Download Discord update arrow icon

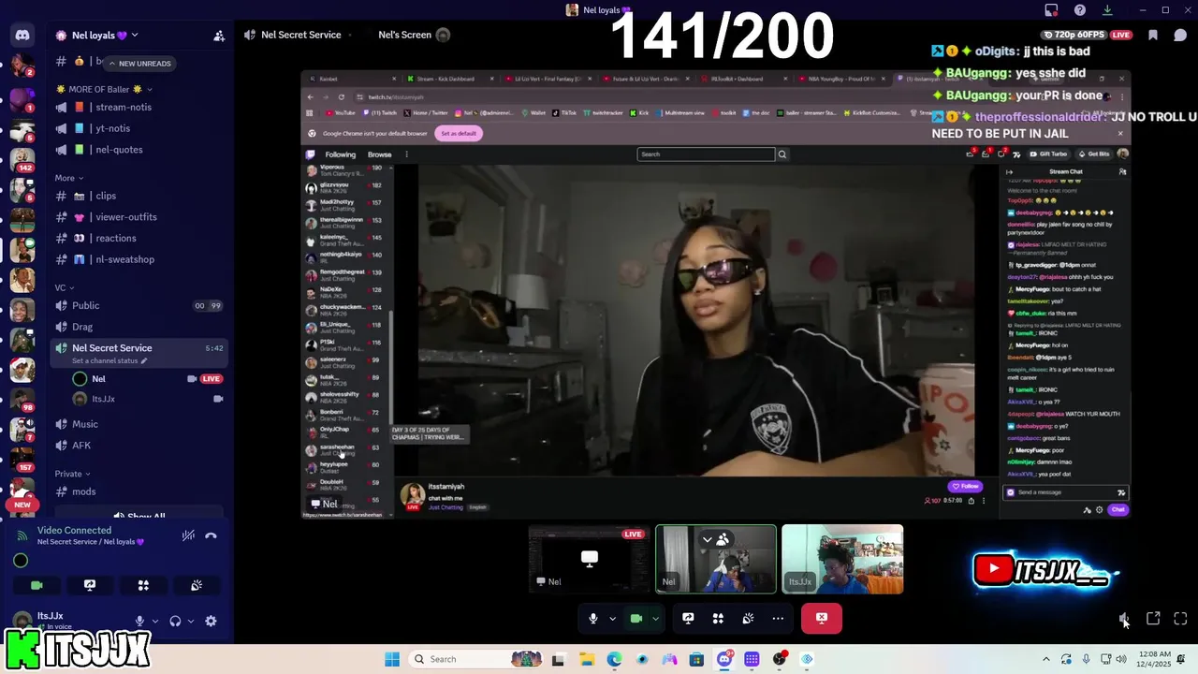(1107, 10)
